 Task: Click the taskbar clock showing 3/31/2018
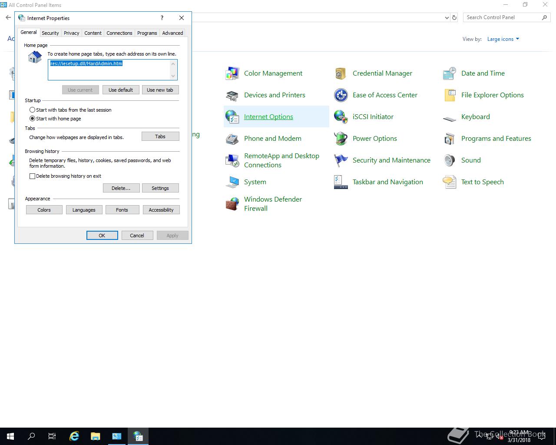pos(519,436)
